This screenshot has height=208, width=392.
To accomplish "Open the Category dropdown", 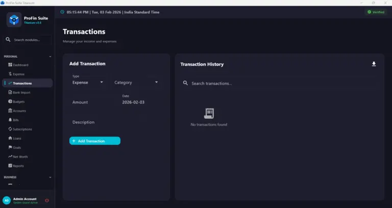I will [136, 82].
